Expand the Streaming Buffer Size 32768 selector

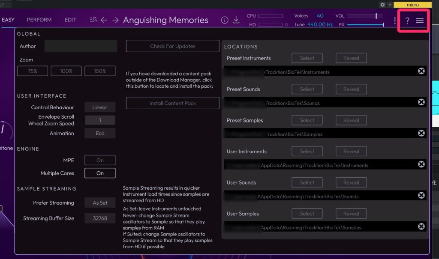tap(100, 218)
